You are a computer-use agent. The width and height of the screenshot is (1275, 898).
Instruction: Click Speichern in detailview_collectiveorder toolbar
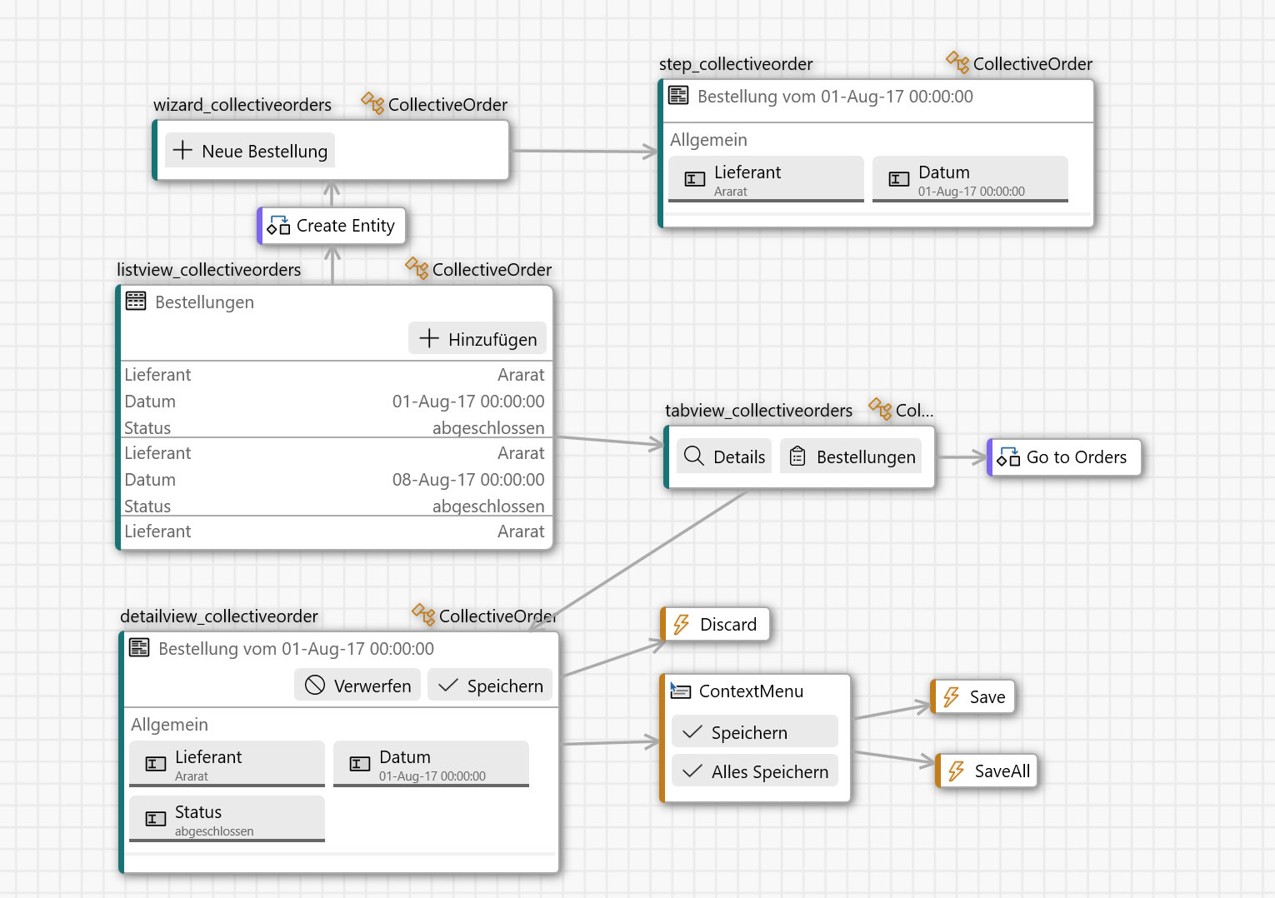[x=490, y=686]
